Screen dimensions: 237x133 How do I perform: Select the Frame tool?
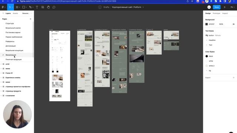click(17, 7)
